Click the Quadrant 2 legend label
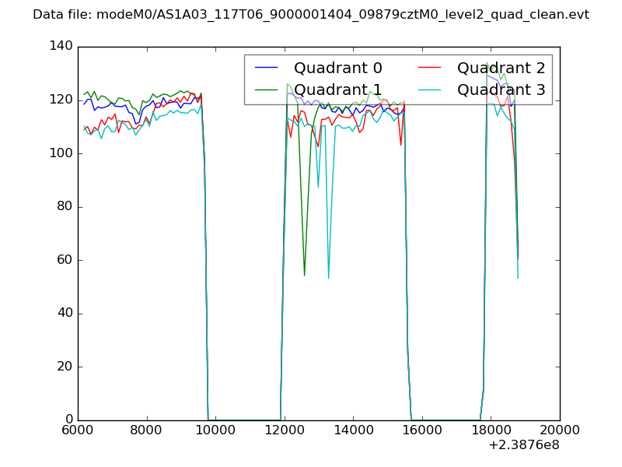622x467 pixels. 501,68
